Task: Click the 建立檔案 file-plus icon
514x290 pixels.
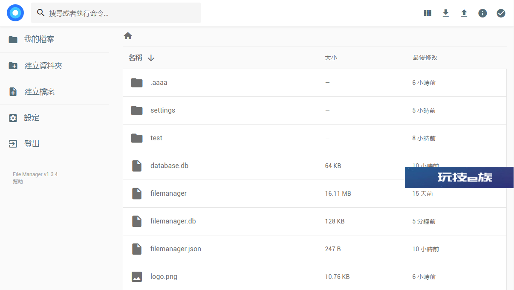Action: coord(13,92)
